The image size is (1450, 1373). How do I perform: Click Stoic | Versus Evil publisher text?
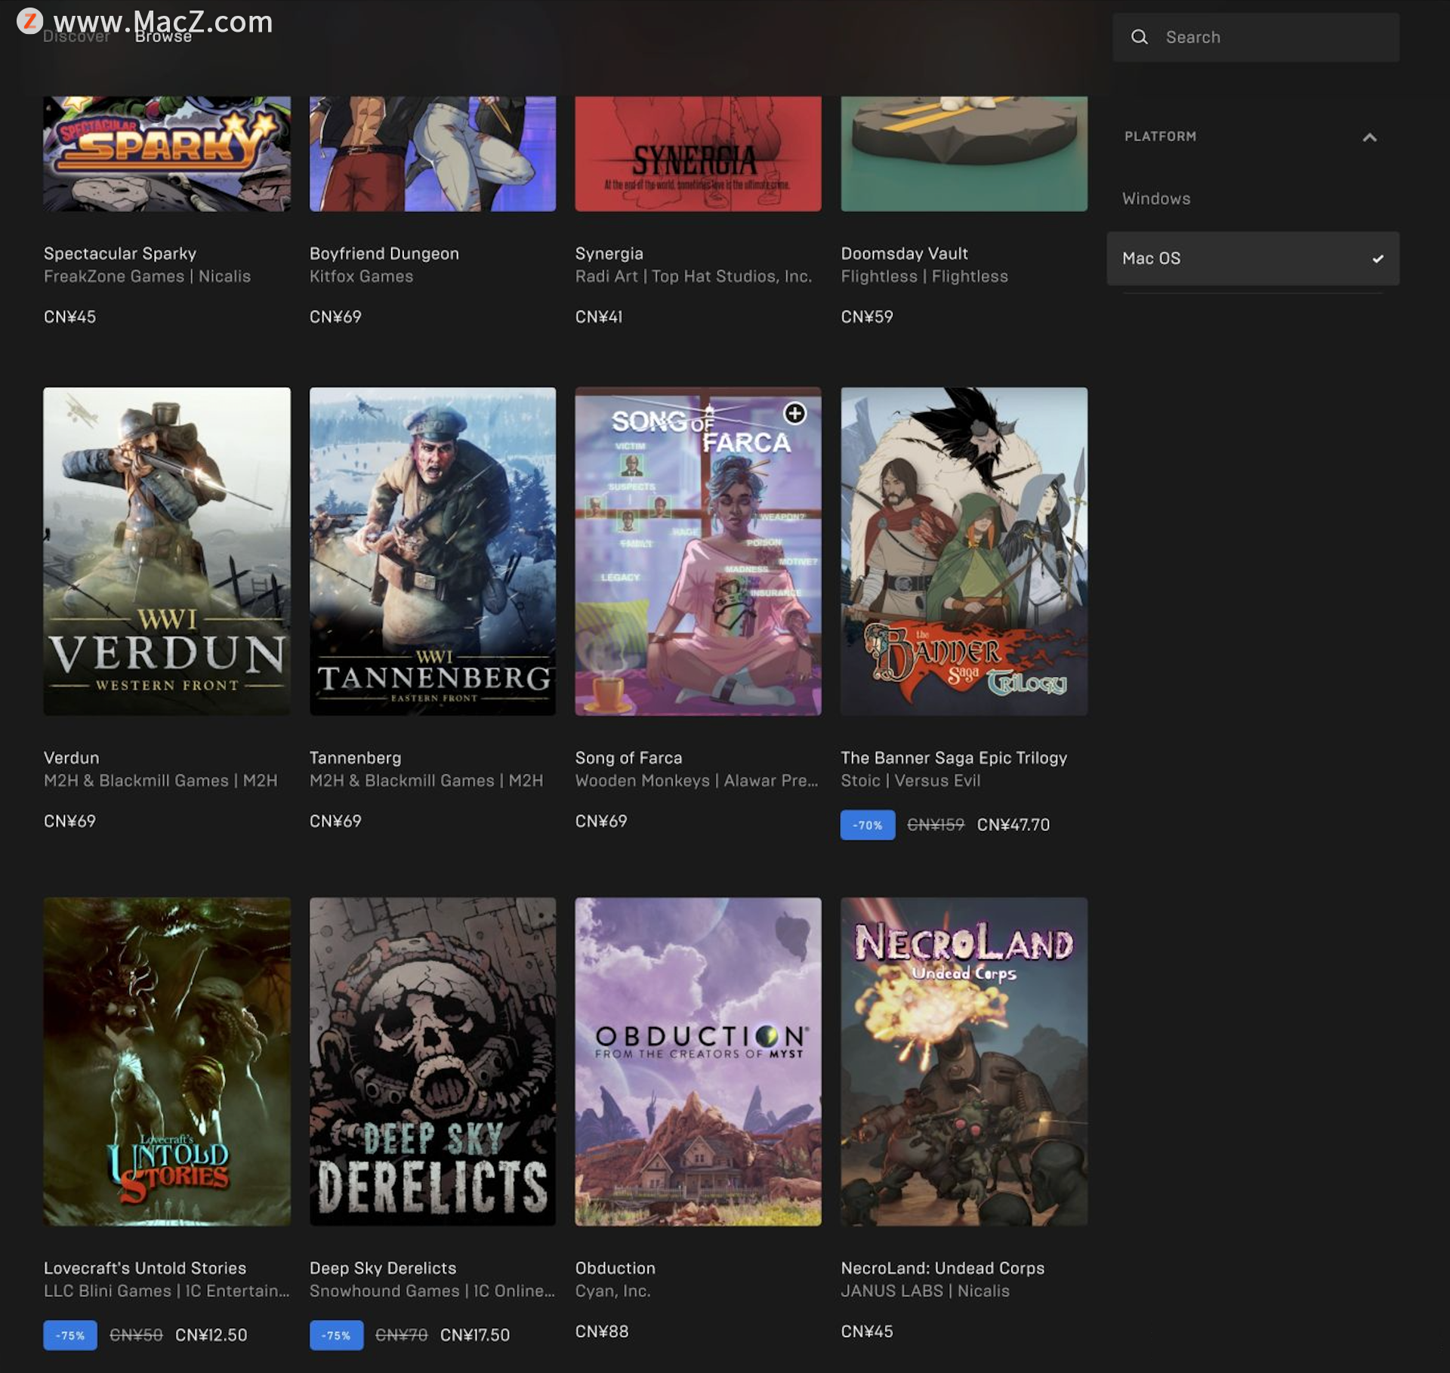(x=910, y=780)
